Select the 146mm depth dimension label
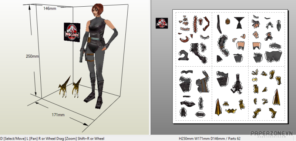296x141 pixels. (x=50, y=9)
